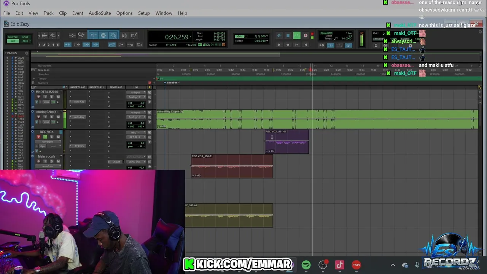Click the Rewind transport button
The height and width of the screenshot is (274, 487).
tap(288, 45)
